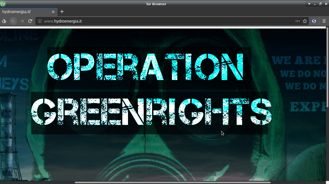Close the Tor Browser window
Viewport: 329px width, 184px height.
click(x=326, y=4)
